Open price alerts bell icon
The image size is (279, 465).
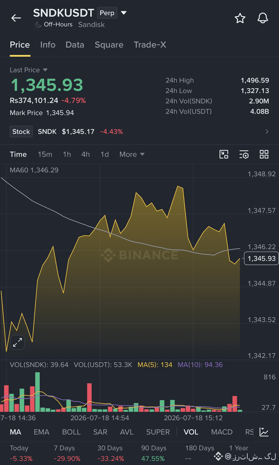pos(263,18)
